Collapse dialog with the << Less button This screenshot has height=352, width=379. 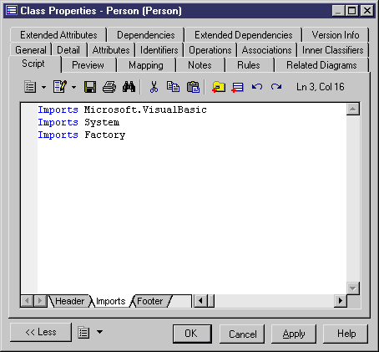pyautogui.click(x=41, y=332)
